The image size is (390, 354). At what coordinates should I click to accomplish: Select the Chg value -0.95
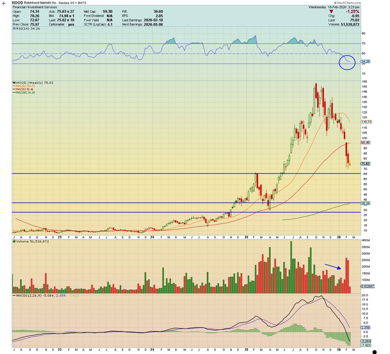(355, 16)
